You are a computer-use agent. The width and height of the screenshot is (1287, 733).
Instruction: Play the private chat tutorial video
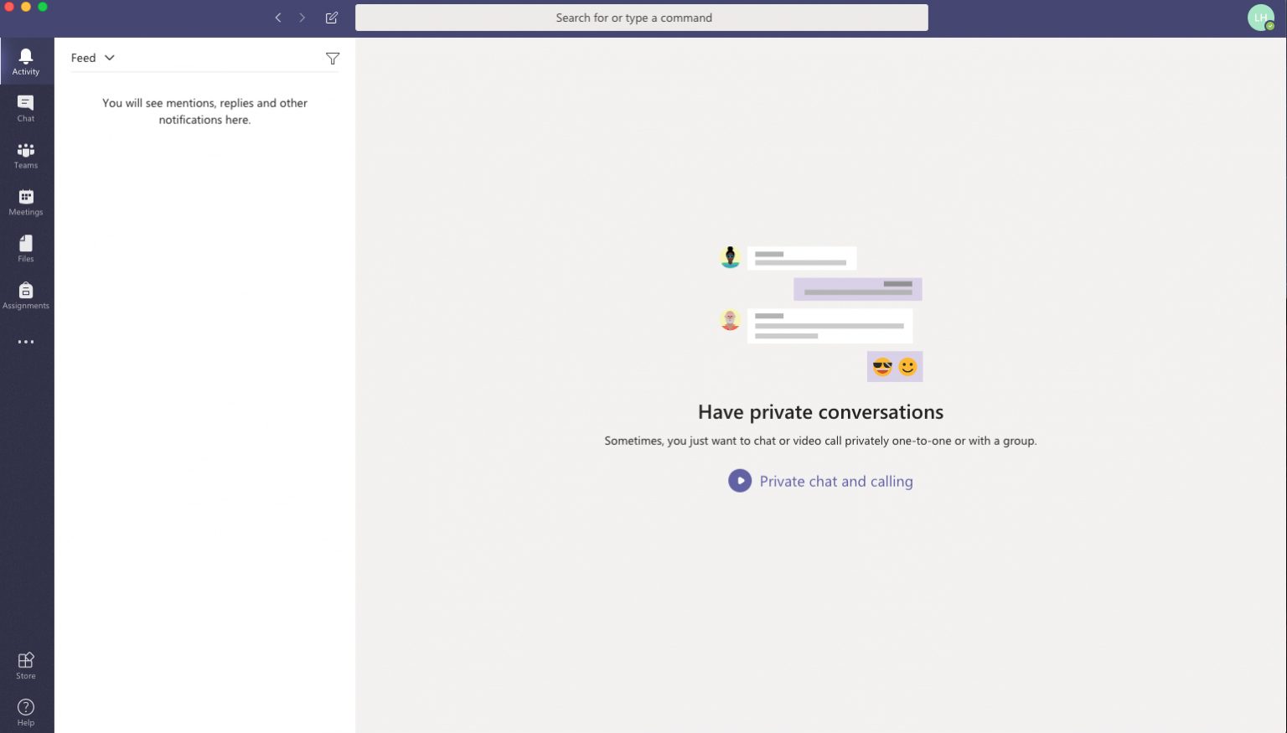coord(740,480)
